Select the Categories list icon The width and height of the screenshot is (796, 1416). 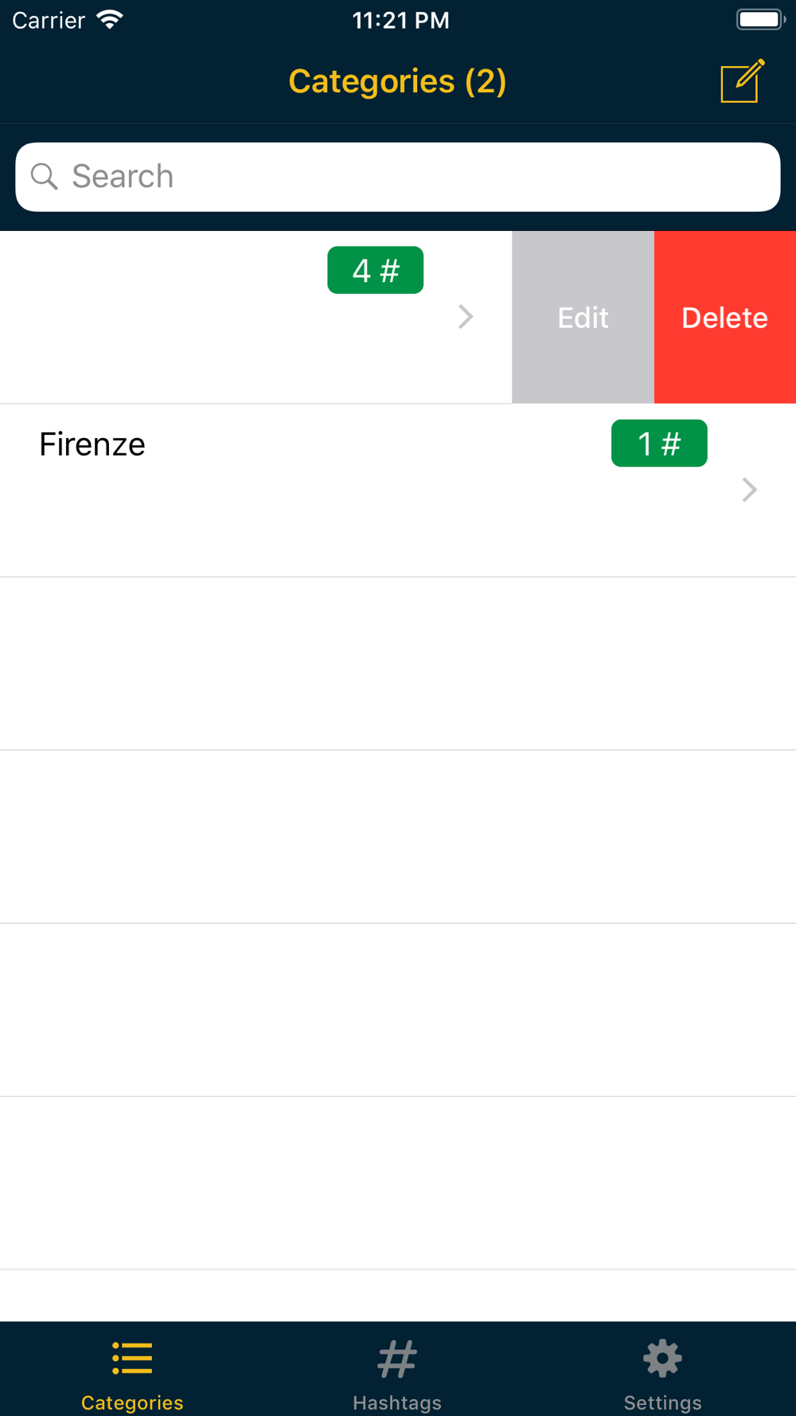point(132,1359)
